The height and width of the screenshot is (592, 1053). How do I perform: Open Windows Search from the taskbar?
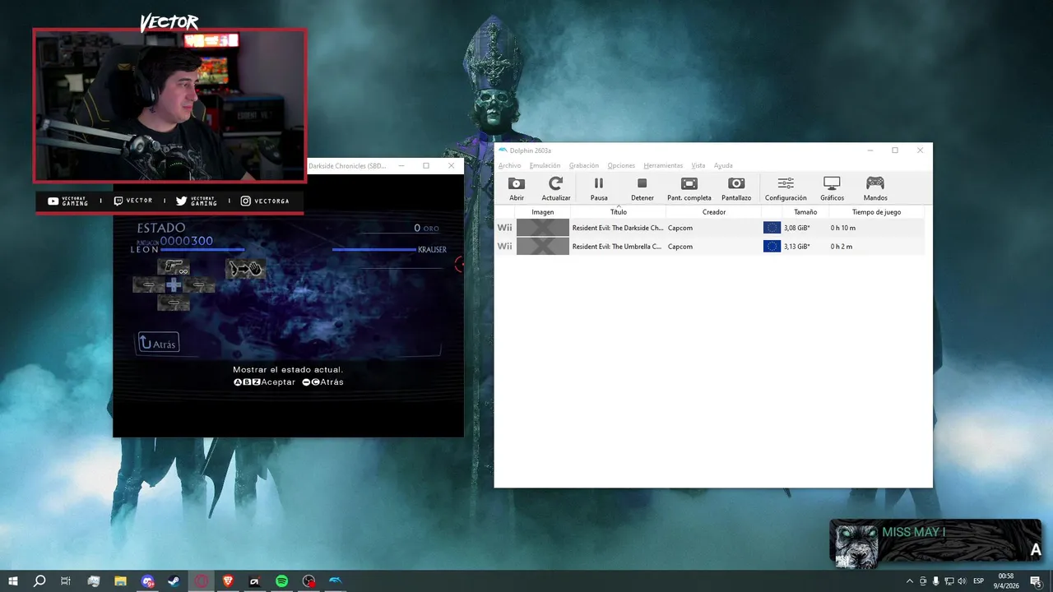coord(39,581)
